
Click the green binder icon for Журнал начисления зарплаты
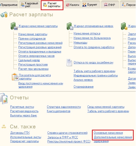14,26
